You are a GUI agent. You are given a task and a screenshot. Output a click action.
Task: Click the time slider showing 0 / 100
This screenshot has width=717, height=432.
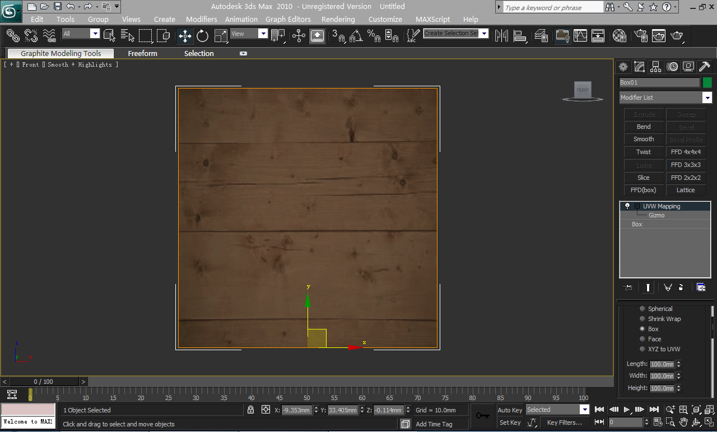(x=44, y=382)
